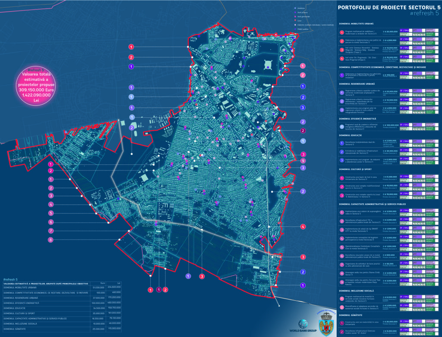Click number 4 bullet under Mobilitate Urbană list

(341, 58)
